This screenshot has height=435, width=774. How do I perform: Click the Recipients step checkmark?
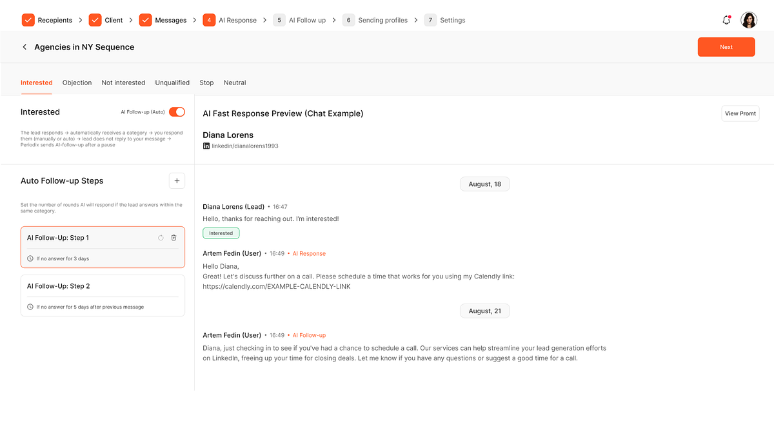[x=28, y=20]
